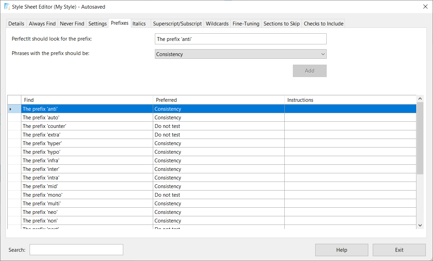Click the table scrollbar up arrow
Viewport: 433px width, 261px height.
coord(420,99)
